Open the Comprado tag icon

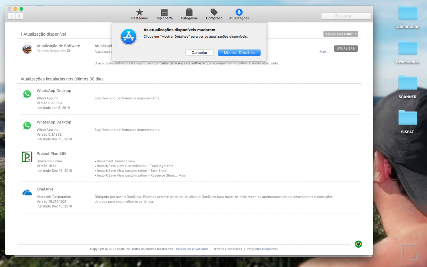214,12
